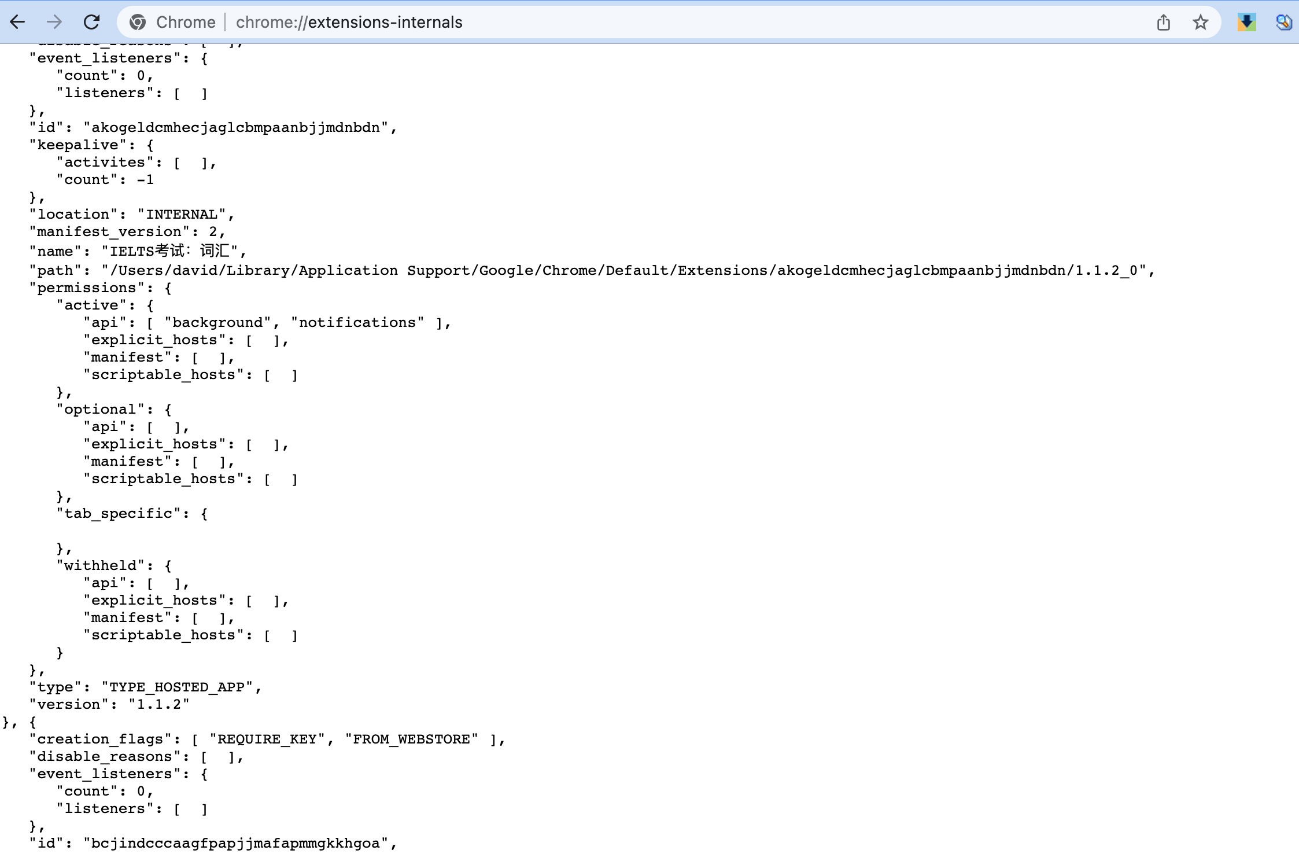This screenshot has height=854, width=1299.
Task: Open the blue extension icon at toolbar end
Action: pos(1284,23)
